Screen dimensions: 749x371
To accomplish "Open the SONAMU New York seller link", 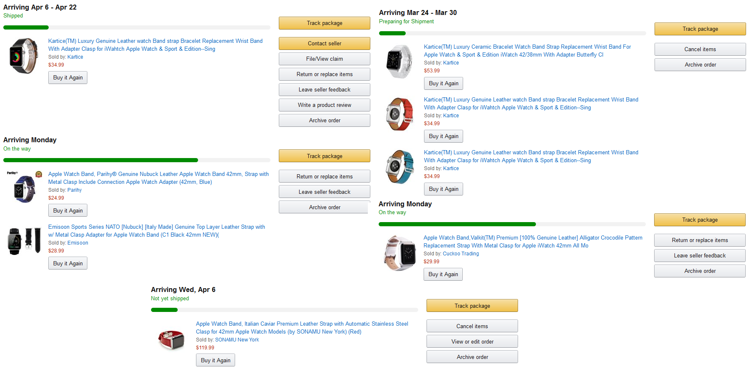I will click(x=237, y=340).
